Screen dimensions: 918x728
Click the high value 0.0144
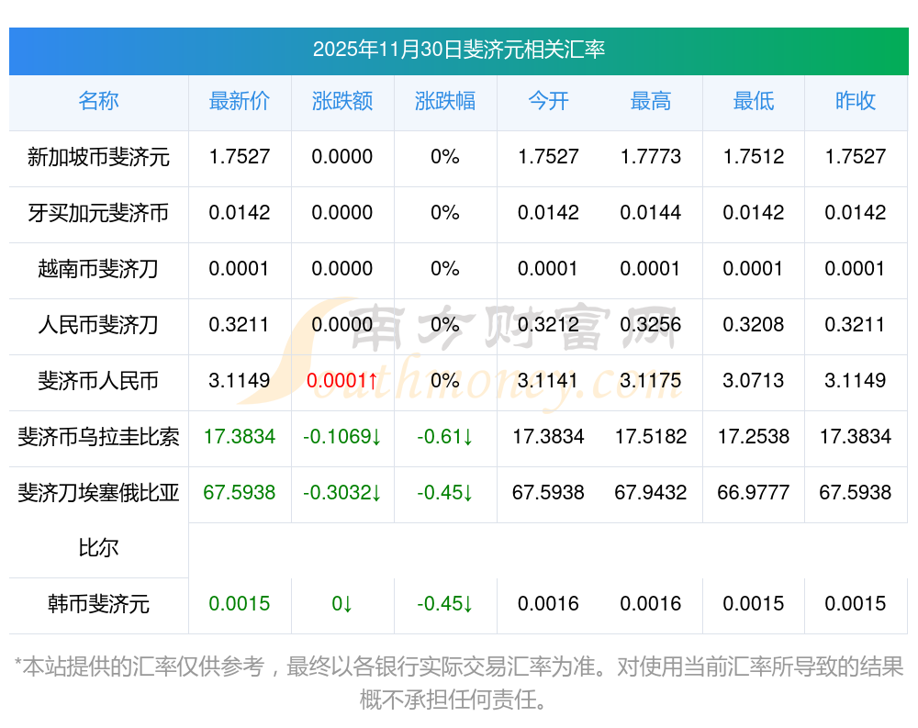point(651,212)
